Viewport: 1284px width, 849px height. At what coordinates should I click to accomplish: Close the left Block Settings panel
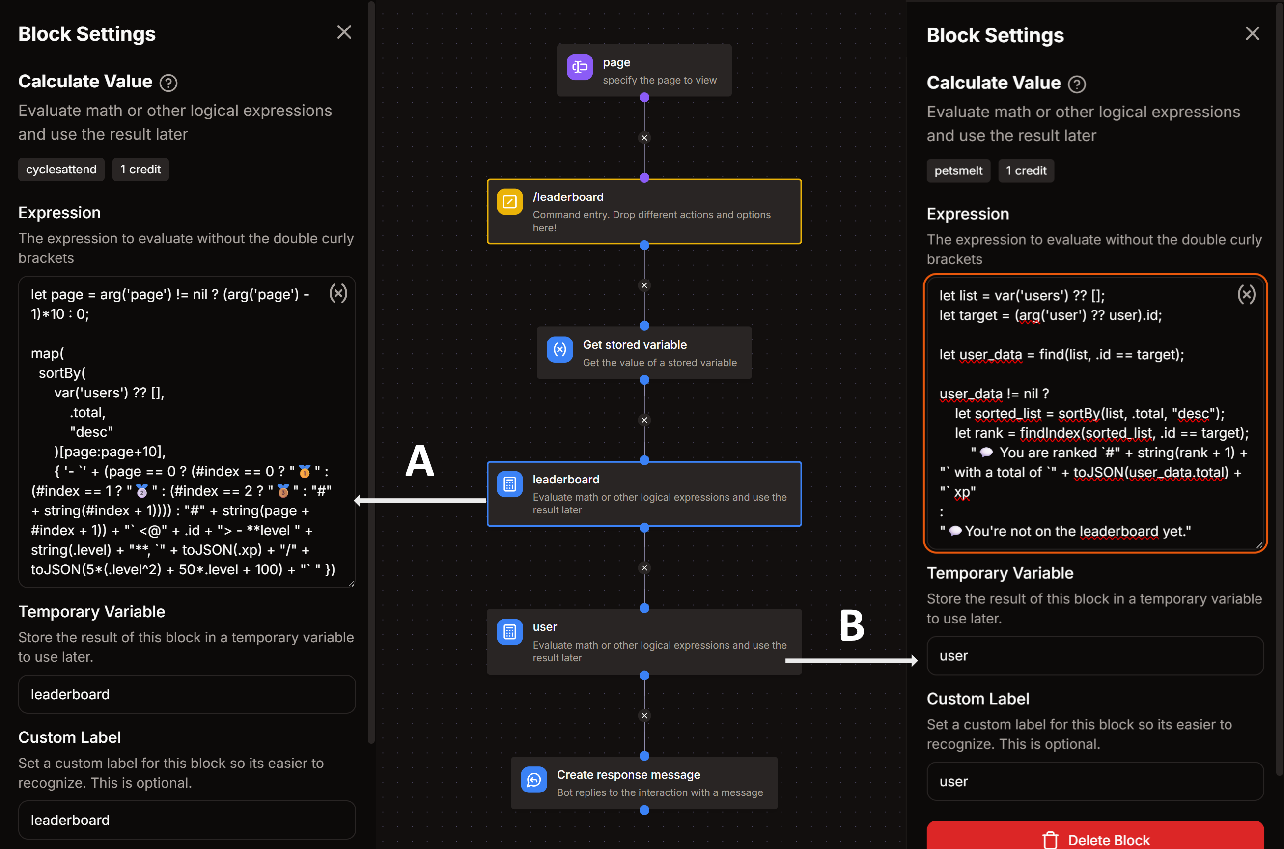[344, 32]
